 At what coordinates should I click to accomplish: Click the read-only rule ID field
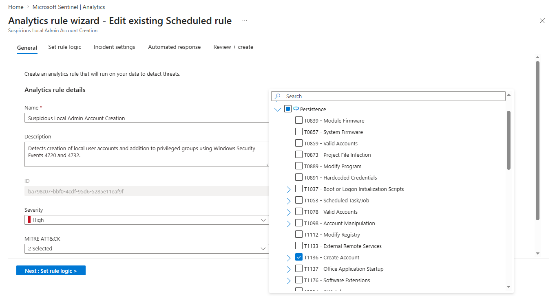pos(147,191)
